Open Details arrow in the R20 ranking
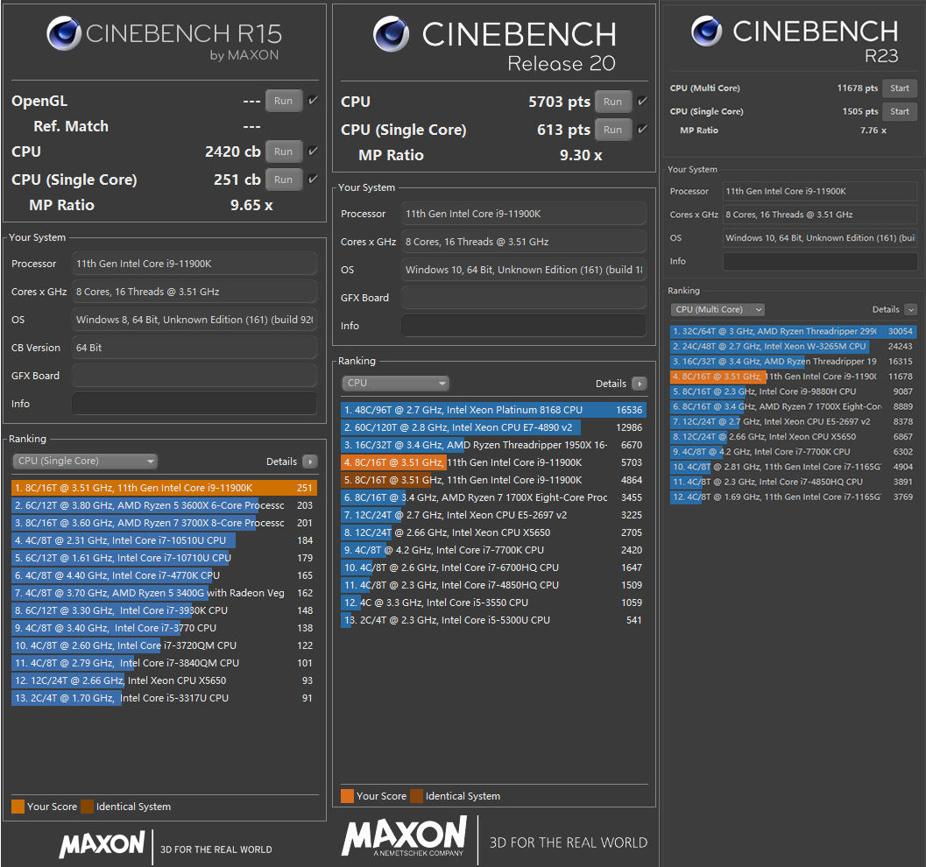This screenshot has height=867, width=926. pyautogui.click(x=639, y=384)
